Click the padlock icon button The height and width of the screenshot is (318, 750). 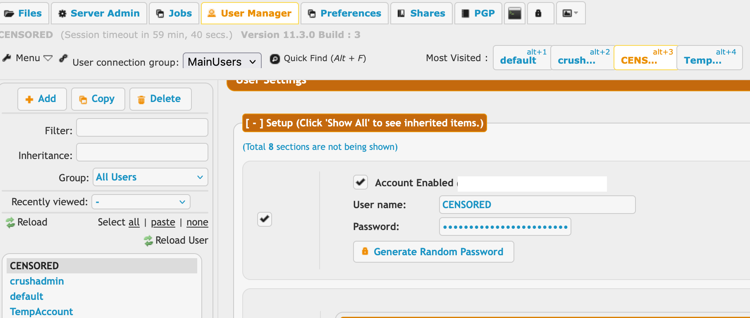click(x=538, y=13)
